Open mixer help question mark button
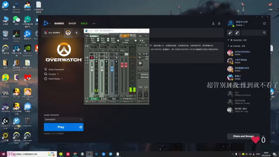Viewport: 279px width, 157px height. [146, 36]
